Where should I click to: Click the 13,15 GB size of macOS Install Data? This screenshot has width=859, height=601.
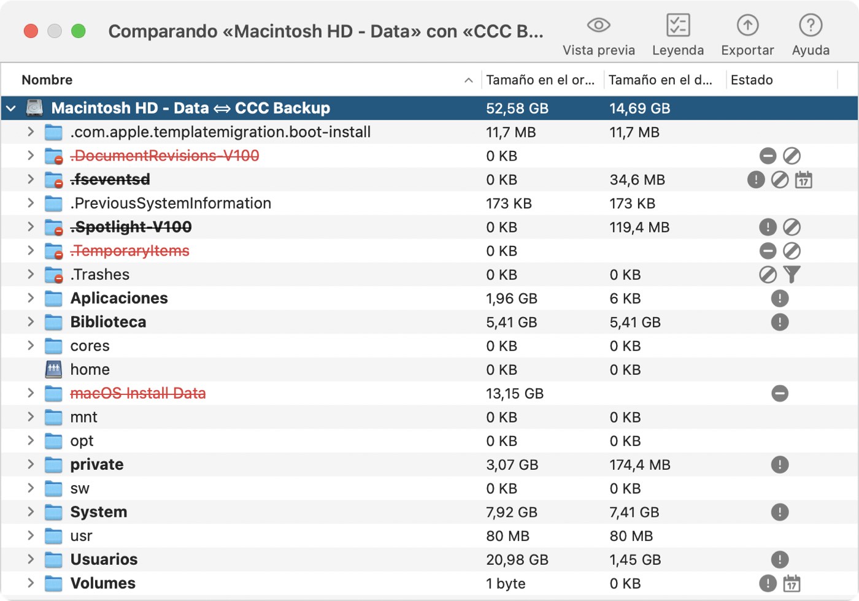[x=515, y=394]
